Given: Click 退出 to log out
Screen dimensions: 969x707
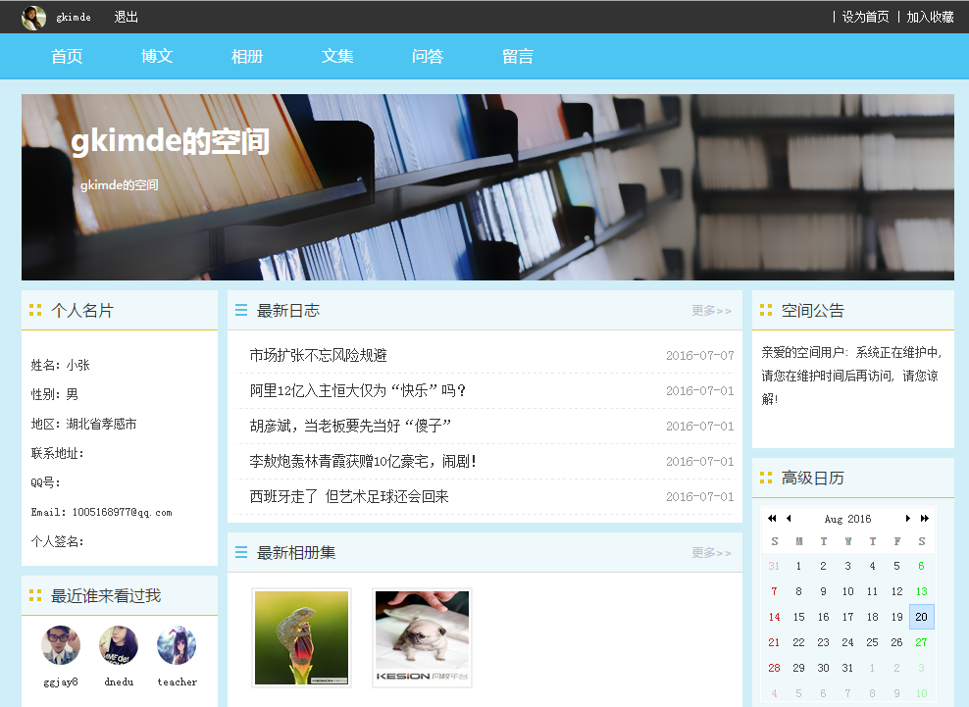Looking at the screenshot, I should pos(126,18).
